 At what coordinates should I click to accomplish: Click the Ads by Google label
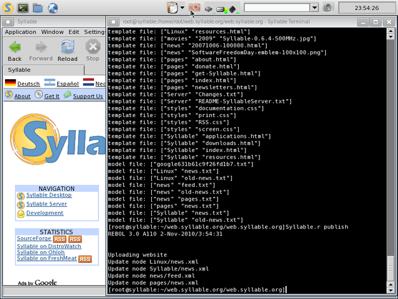[37, 282]
